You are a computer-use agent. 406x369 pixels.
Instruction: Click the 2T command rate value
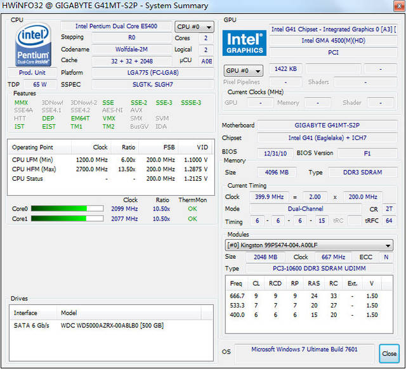(x=389, y=209)
